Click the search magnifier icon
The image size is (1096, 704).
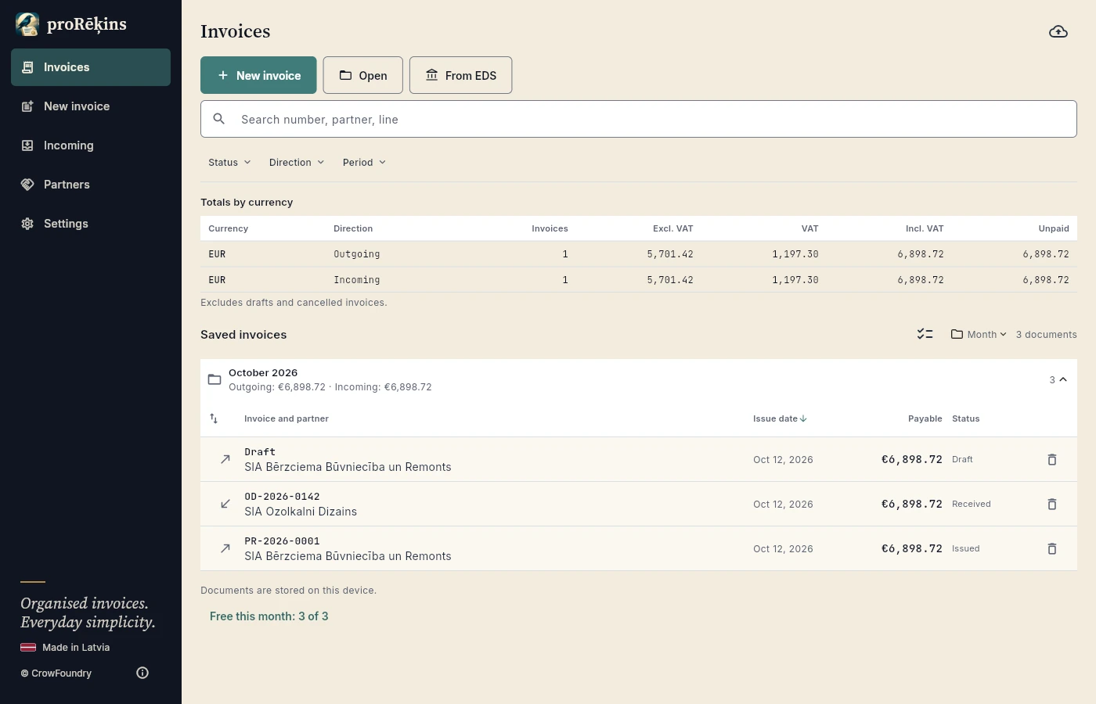point(219,119)
